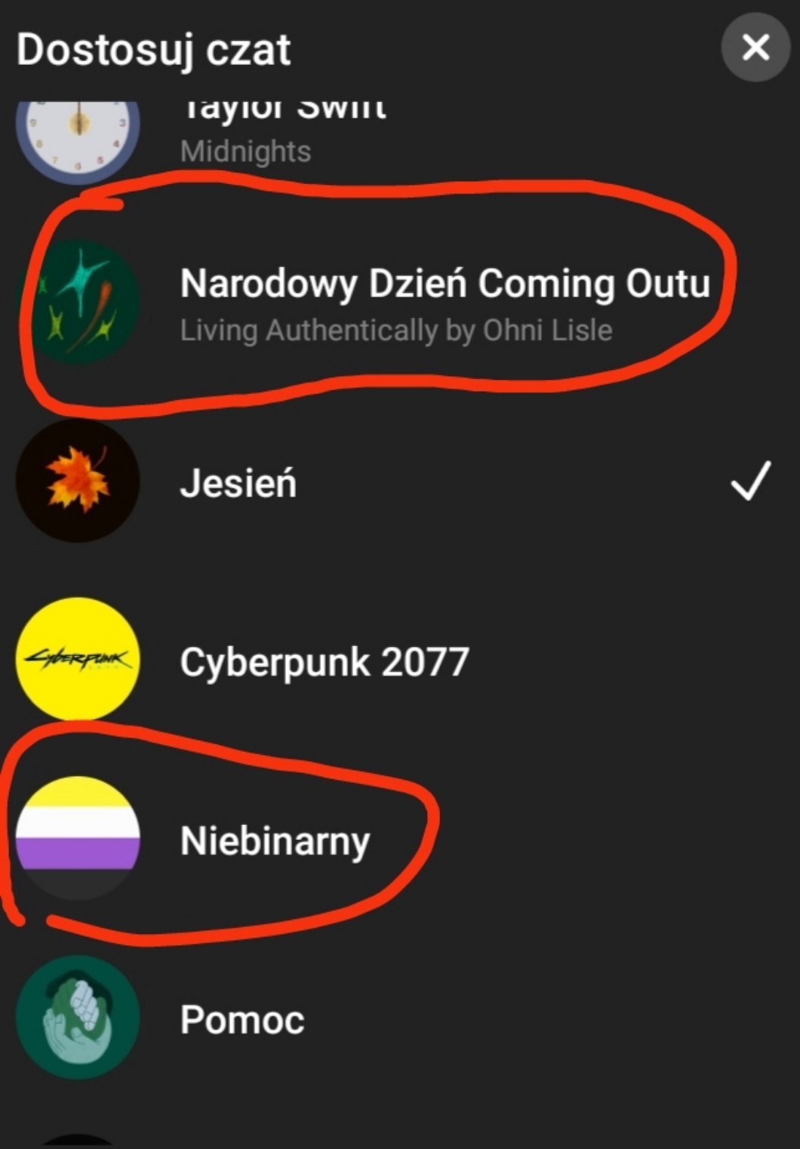Screen dimensions: 800x1149
Task: Apply the Cyberpunk 2077 theme label
Action: (325, 662)
